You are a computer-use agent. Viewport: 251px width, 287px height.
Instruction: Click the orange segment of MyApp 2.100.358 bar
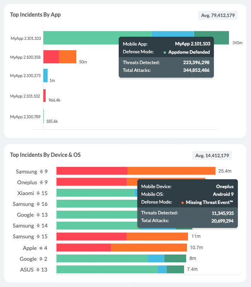click(x=67, y=57)
